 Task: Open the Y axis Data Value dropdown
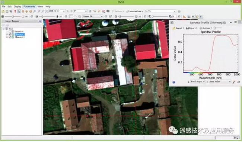[220, 82]
